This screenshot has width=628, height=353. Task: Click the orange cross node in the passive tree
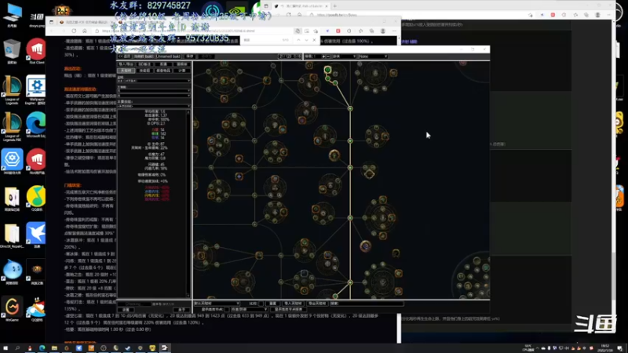pyautogui.click(x=239, y=158)
